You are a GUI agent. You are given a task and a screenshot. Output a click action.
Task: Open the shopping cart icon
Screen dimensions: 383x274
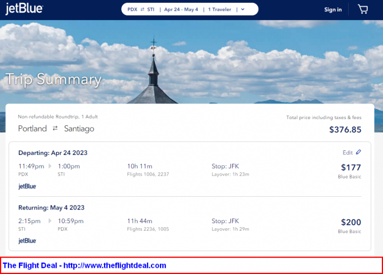click(x=363, y=9)
